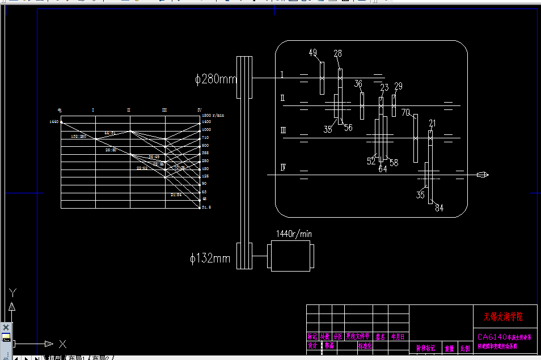
Task: Select the 22:62 ratio label in chart
Action: 142,168
